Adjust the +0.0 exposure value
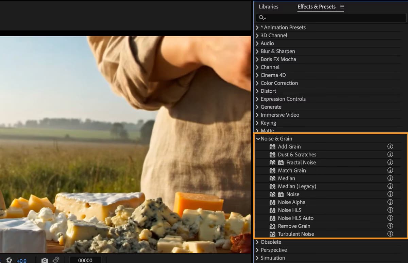The width and height of the screenshot is (408, 263). 21,260
